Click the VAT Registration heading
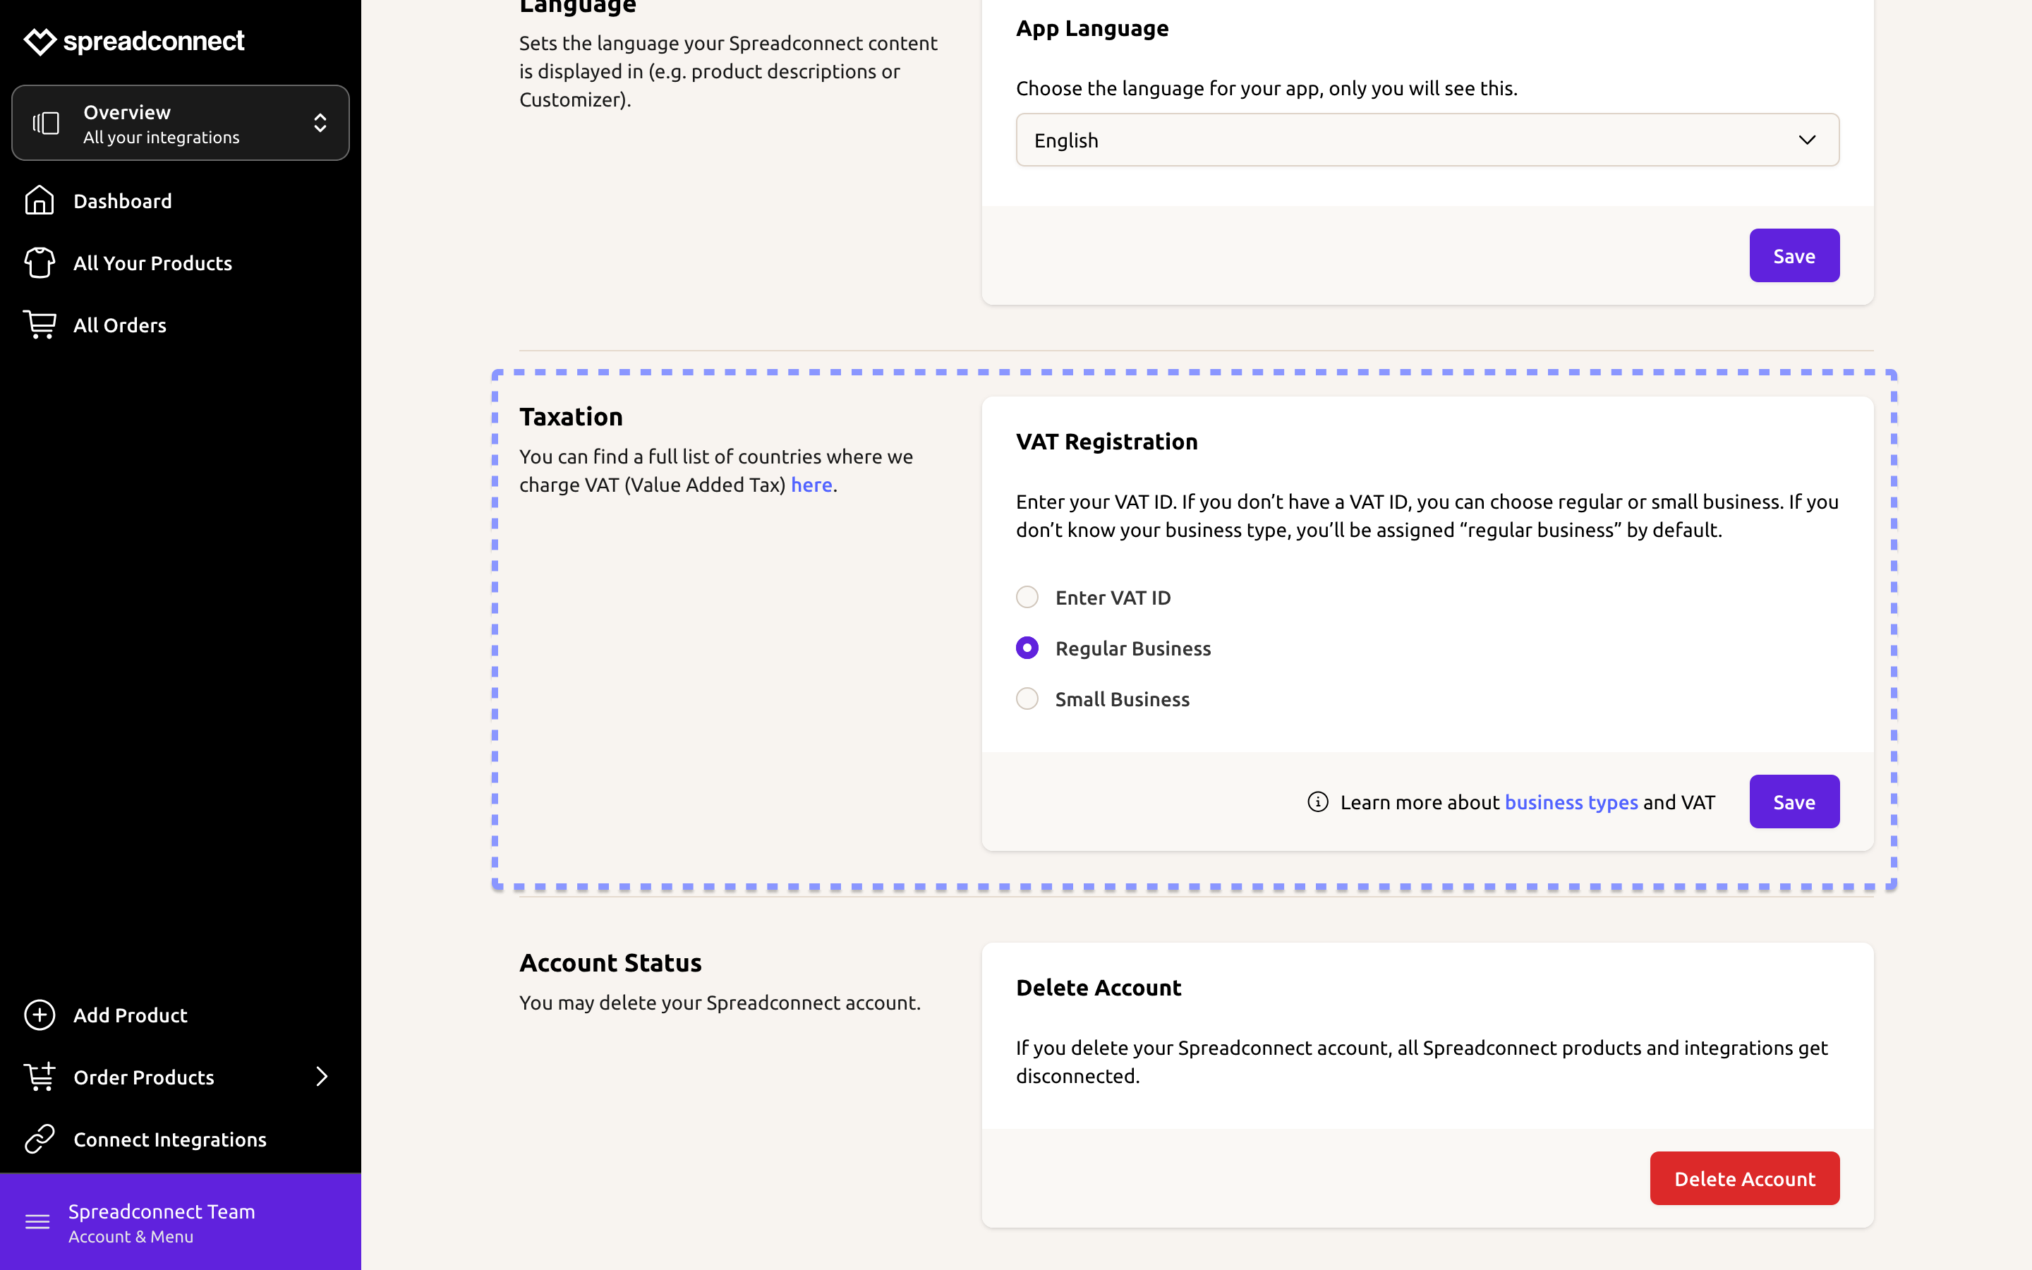Image resolution: width=2032 pixels, height=1270 pixels. [1107, 442]
